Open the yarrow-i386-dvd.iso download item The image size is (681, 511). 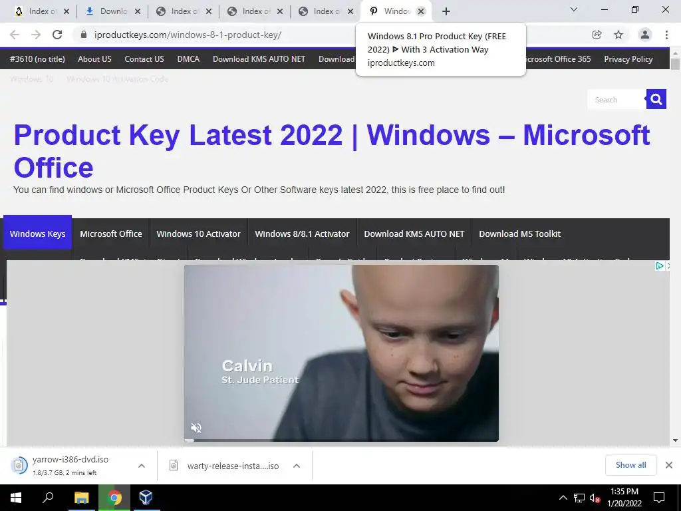[69, 465]
